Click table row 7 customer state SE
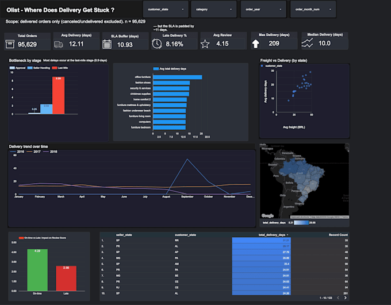Image resolution: width=391 pixels, height=305 pixels. tap(177, 276)
